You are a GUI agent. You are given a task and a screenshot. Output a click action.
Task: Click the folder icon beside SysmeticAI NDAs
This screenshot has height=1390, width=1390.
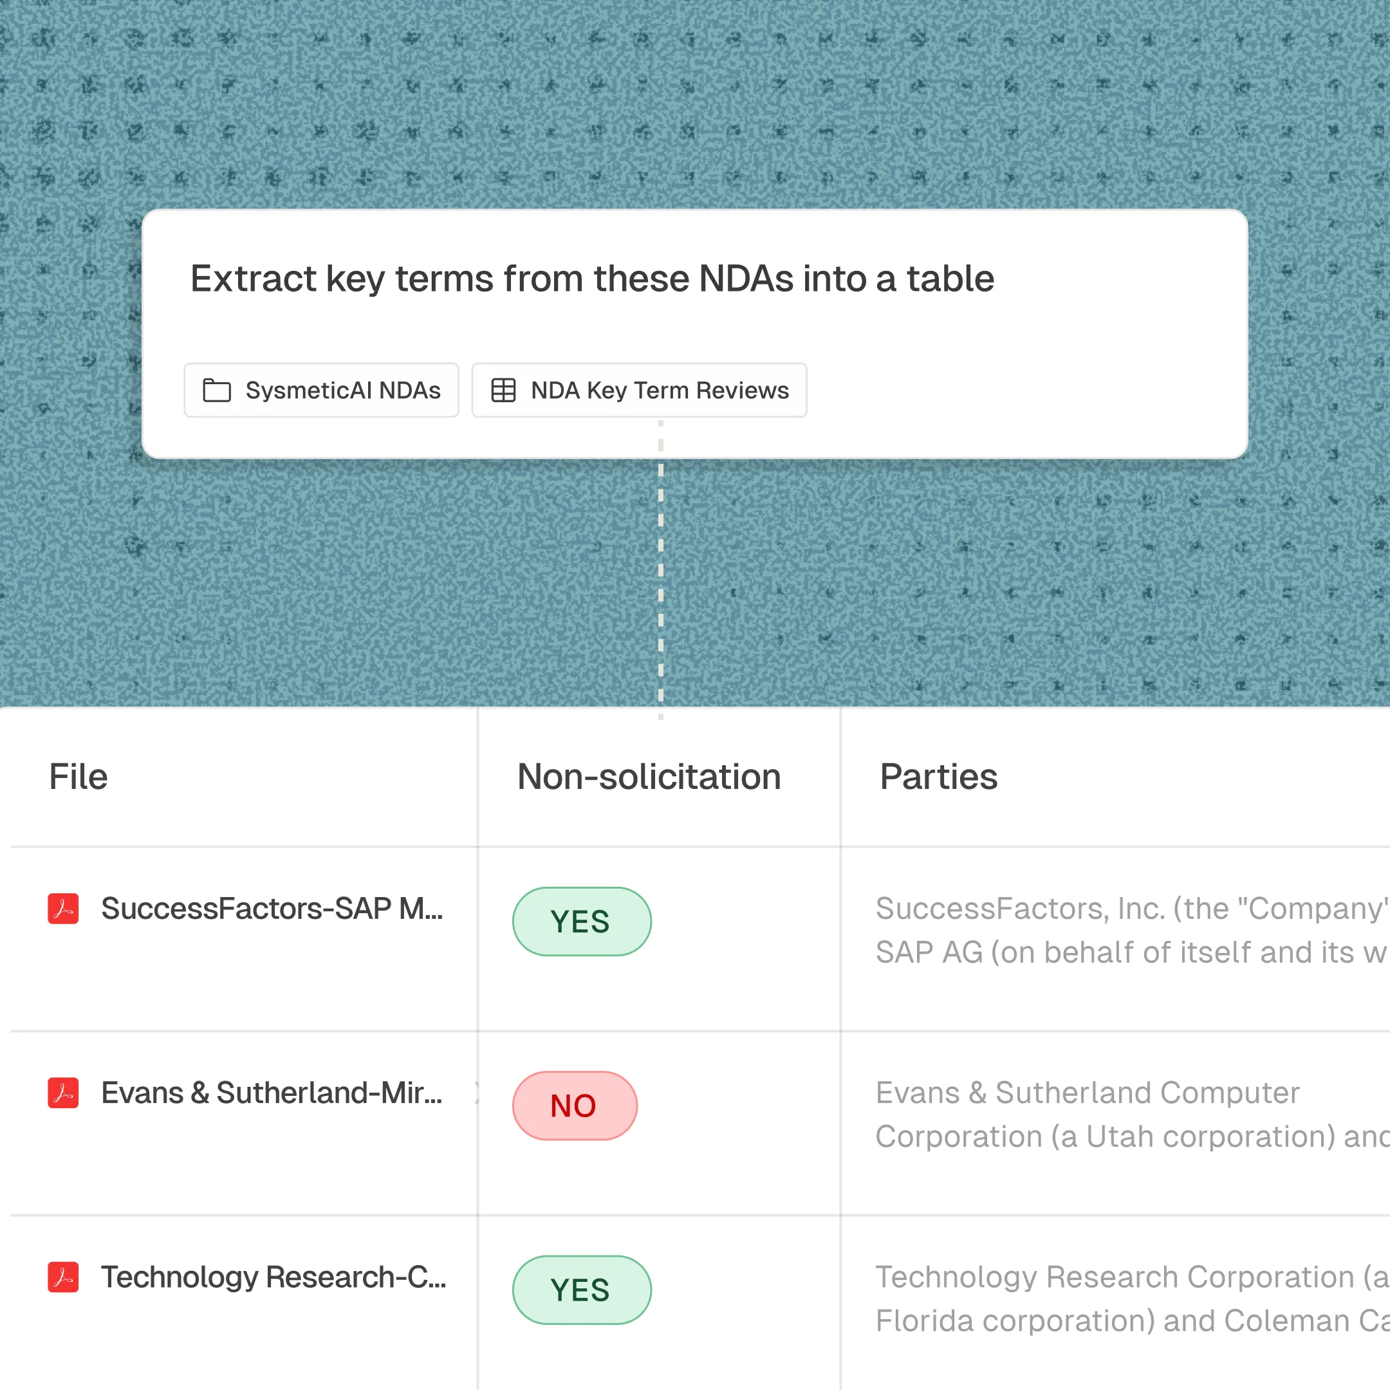pos(217,390)
